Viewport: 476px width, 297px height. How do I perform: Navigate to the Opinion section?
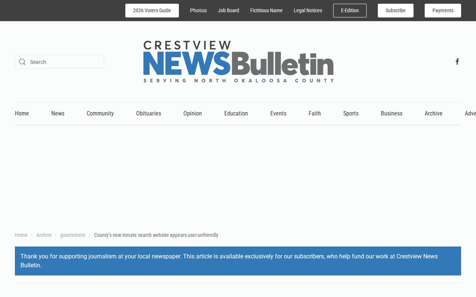click(193, 114)
